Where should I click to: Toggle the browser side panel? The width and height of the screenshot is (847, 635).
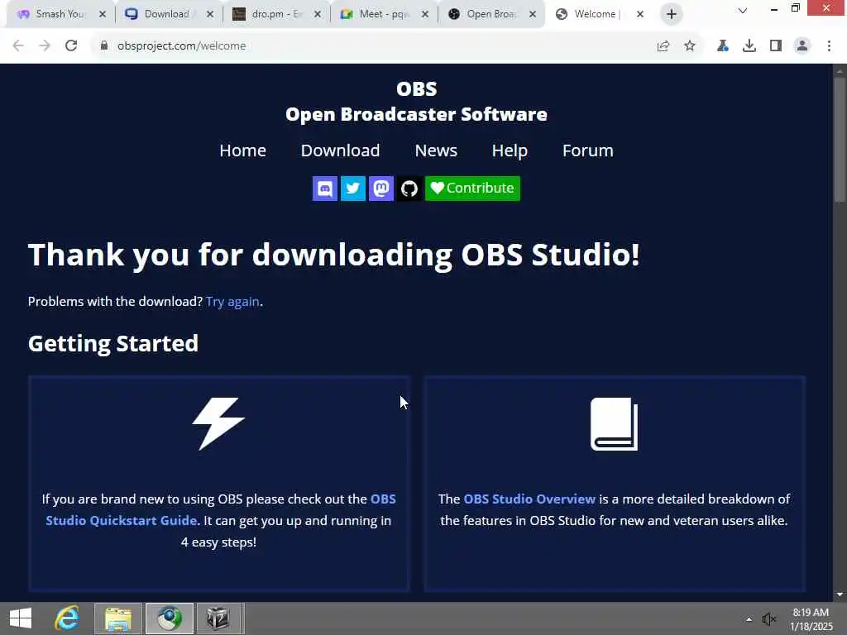click(x=776, y=46)
